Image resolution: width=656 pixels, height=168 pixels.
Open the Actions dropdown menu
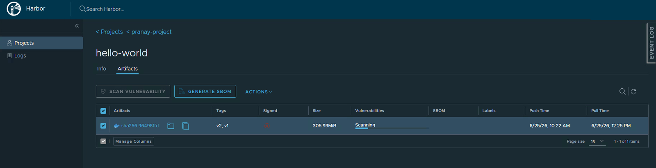(259, 92)
